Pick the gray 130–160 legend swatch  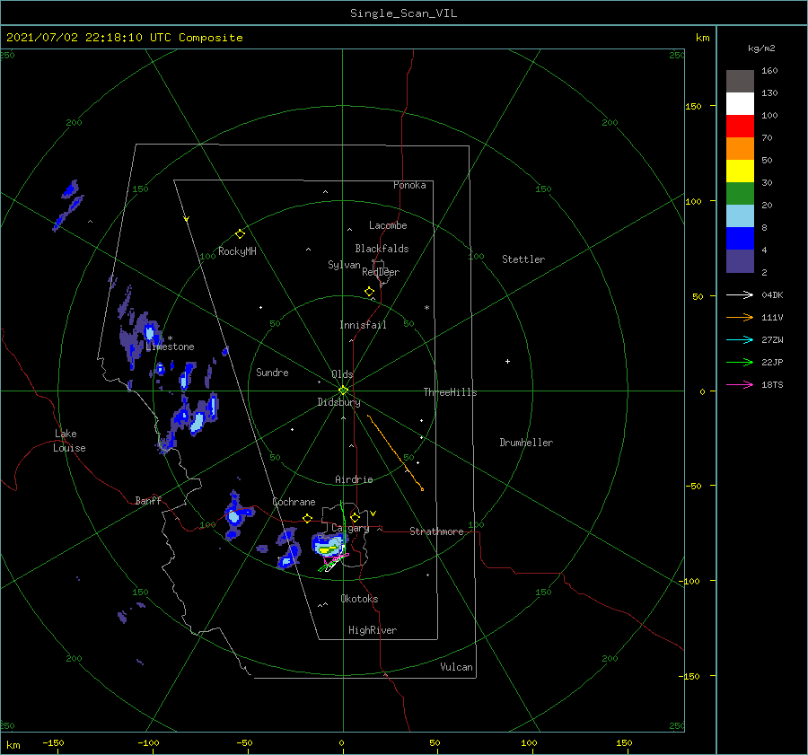[740, 82]
